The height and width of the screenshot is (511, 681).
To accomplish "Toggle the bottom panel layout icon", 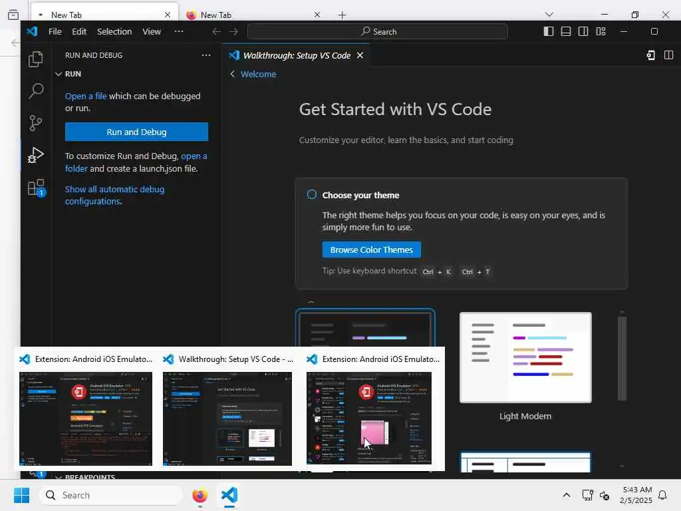I will [x=566, y=31].
